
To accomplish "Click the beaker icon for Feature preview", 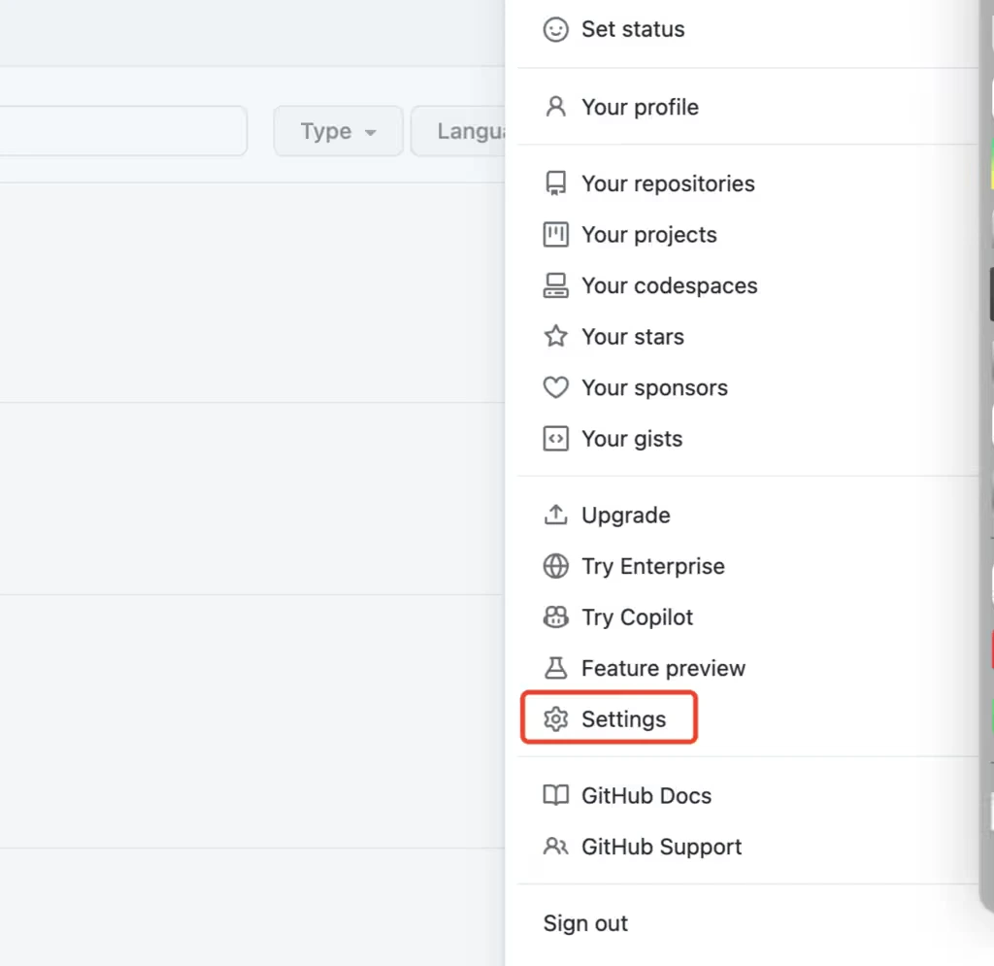I will click(555, 668).
